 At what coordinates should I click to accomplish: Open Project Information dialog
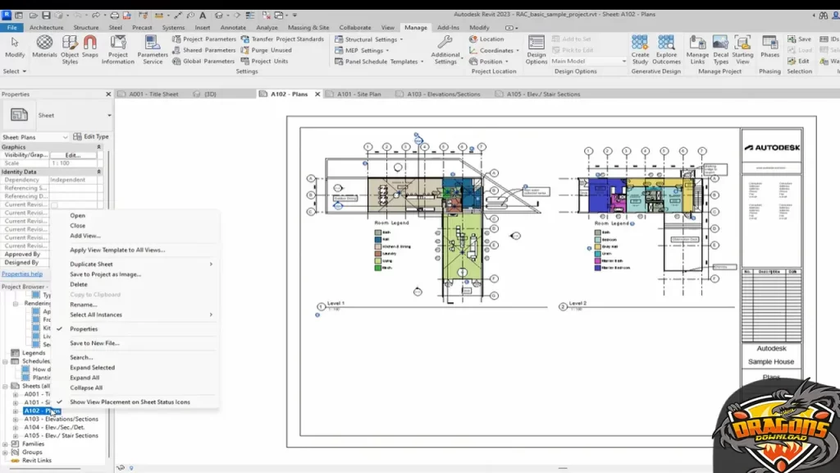click(x=118, y=49)
